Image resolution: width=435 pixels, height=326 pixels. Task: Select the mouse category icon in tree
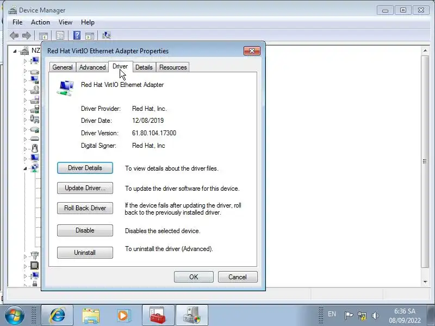point(35,148)
